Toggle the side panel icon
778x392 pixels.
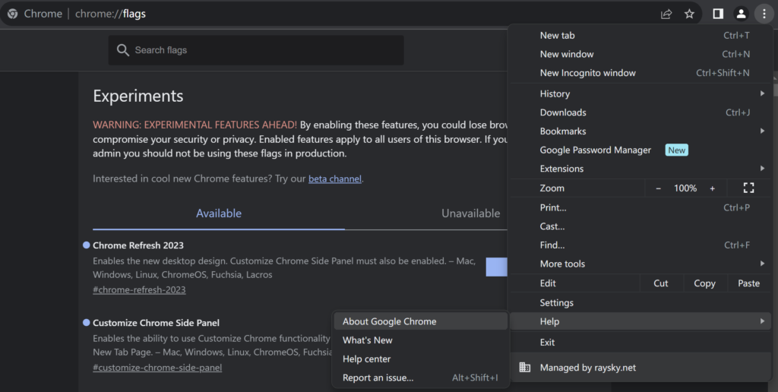click(x=717, y=14)
